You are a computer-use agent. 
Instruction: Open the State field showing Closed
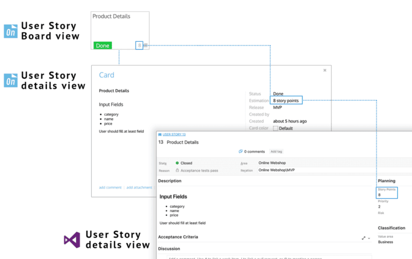tap(186, 163)
